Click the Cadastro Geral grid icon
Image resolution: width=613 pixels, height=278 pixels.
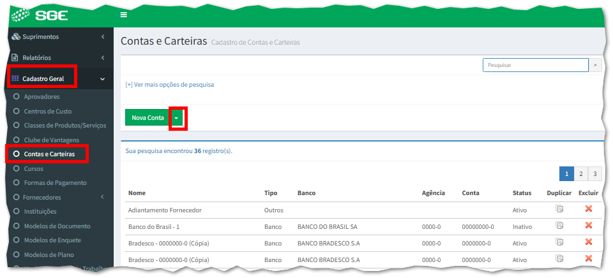15,78
